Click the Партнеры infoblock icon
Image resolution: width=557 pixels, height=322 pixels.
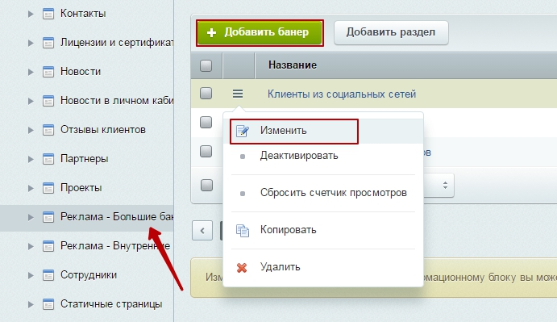tap(48, 159)
